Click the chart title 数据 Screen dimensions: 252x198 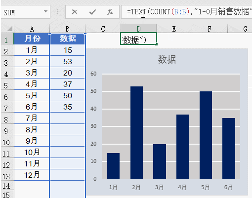point(167,59)
